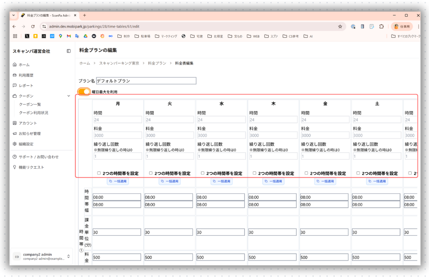The width and height of the screenshot is (429, 277).
Task: Select クーポン一覧 in the sidebar
Action: tap(30, 105)
